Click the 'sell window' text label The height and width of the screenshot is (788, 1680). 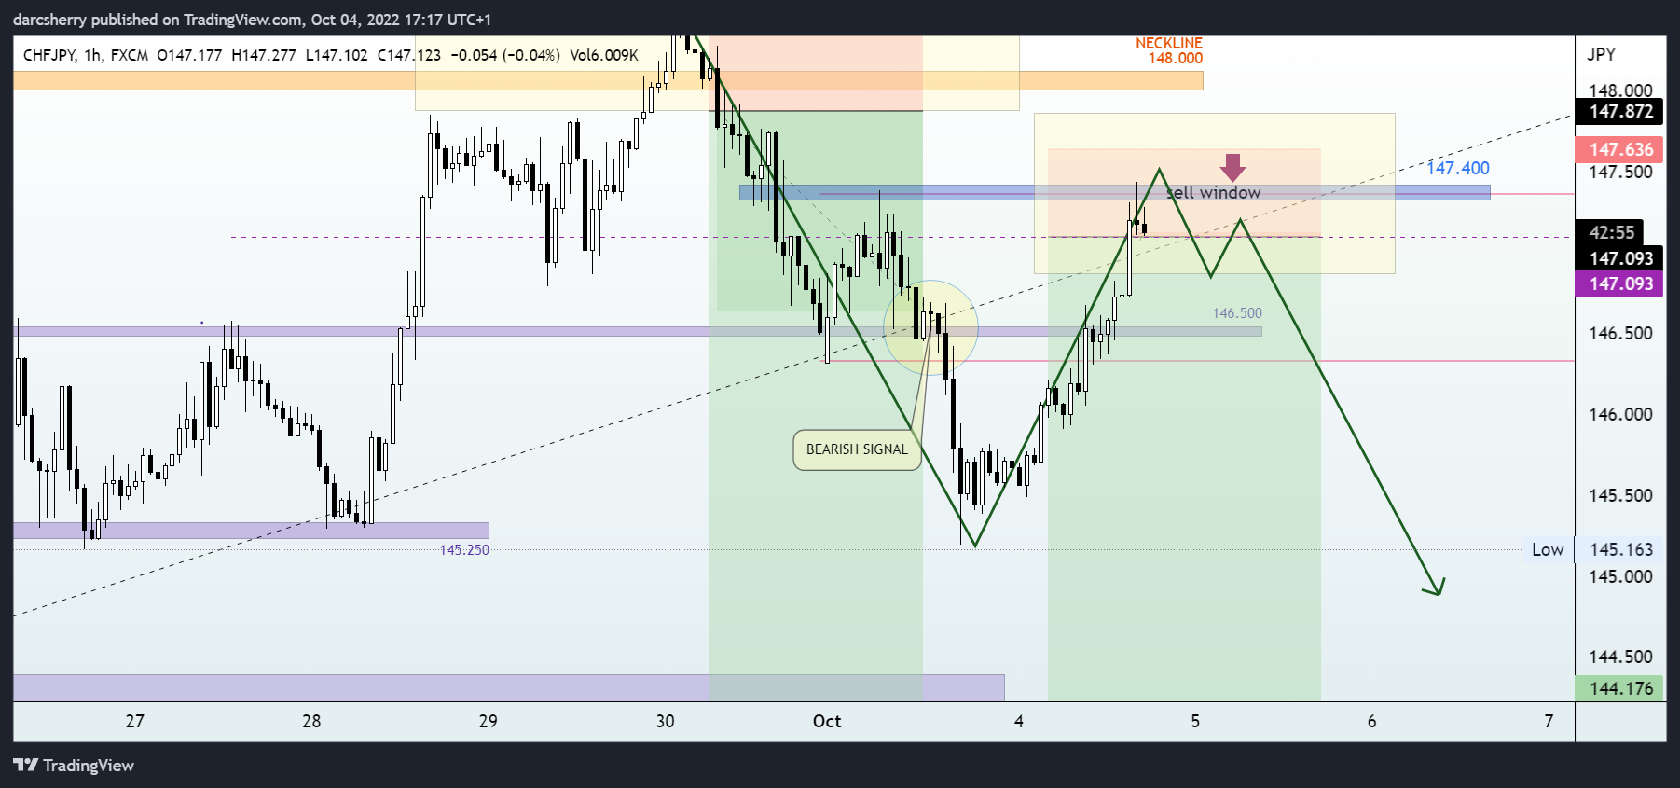click(1213, 193)
